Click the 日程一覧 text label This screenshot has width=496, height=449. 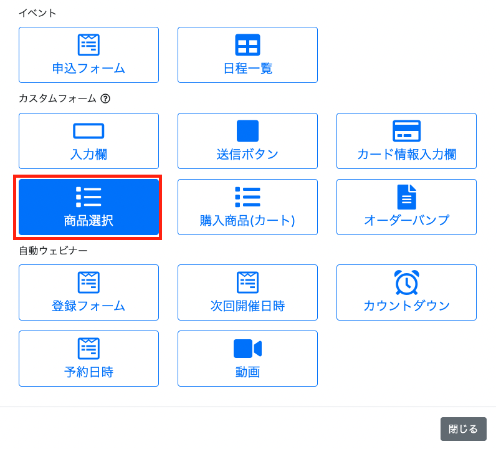[x=247, y=69]
